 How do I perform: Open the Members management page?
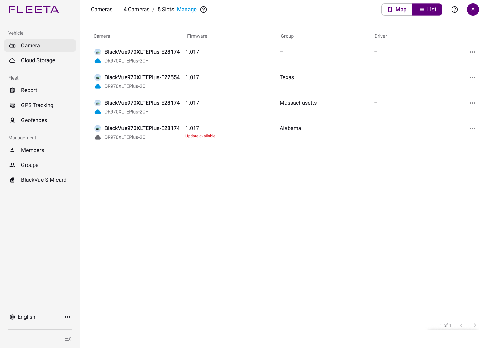[x=40, y=150]
